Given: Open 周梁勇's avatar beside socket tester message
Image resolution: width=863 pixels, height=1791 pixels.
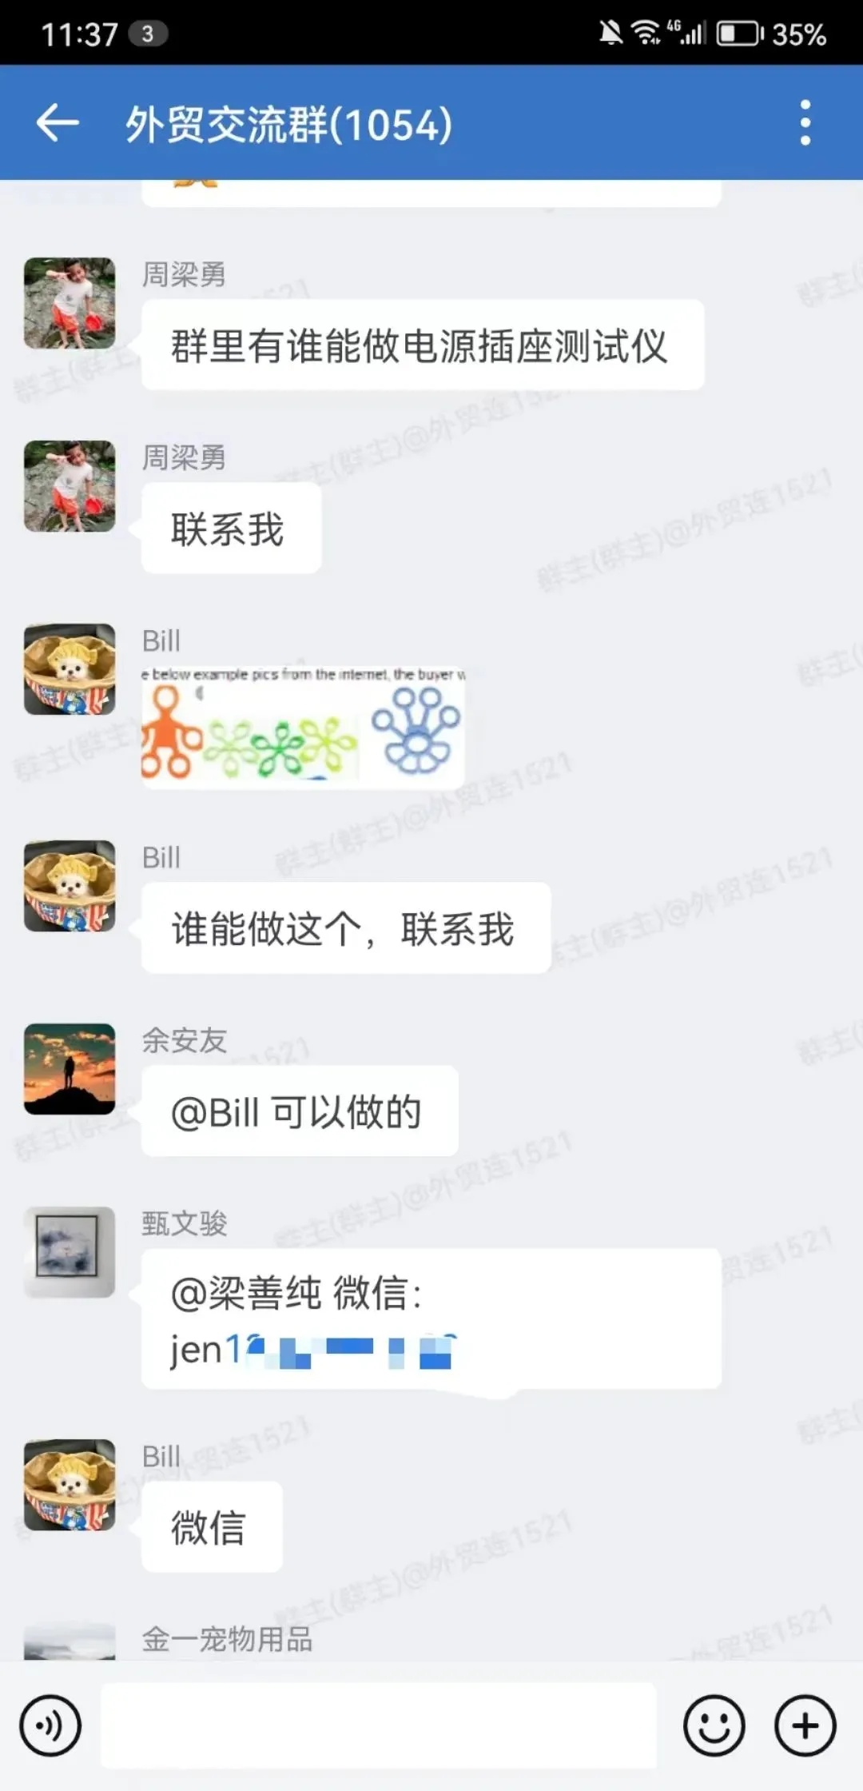Looking at the screenshot, I should coord(70,303).
